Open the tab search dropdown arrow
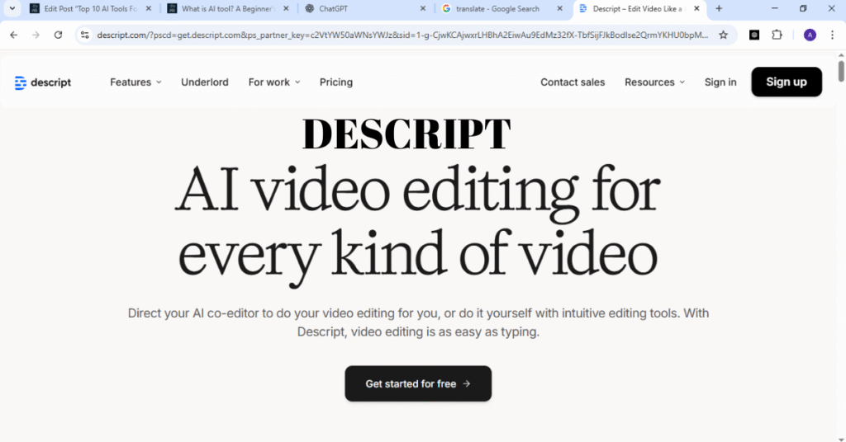 pyautogui.click(x=12, y=8)
